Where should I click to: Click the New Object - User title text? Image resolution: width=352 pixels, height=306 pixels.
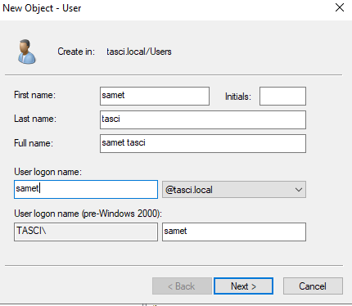coord(42,8)
